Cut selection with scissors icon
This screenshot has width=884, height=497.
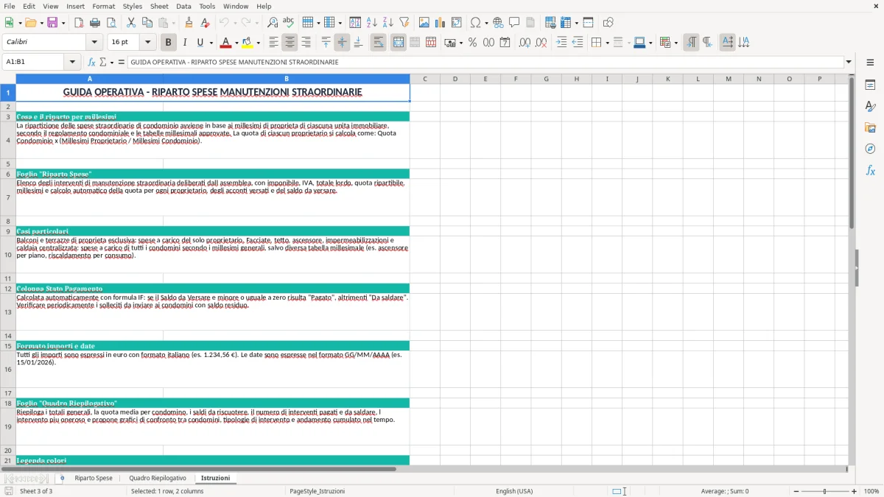[131, 23]
